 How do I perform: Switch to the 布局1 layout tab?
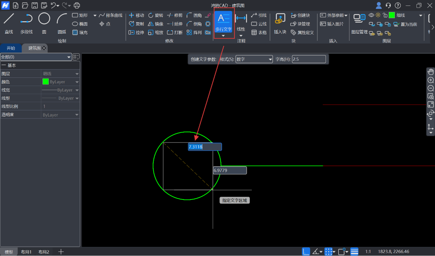pyautogui.click(x=26, y=252)
